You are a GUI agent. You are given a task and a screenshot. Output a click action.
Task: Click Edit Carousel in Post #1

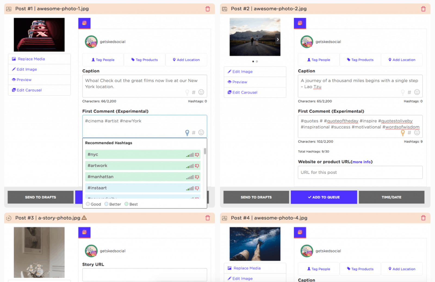[39, 90]
